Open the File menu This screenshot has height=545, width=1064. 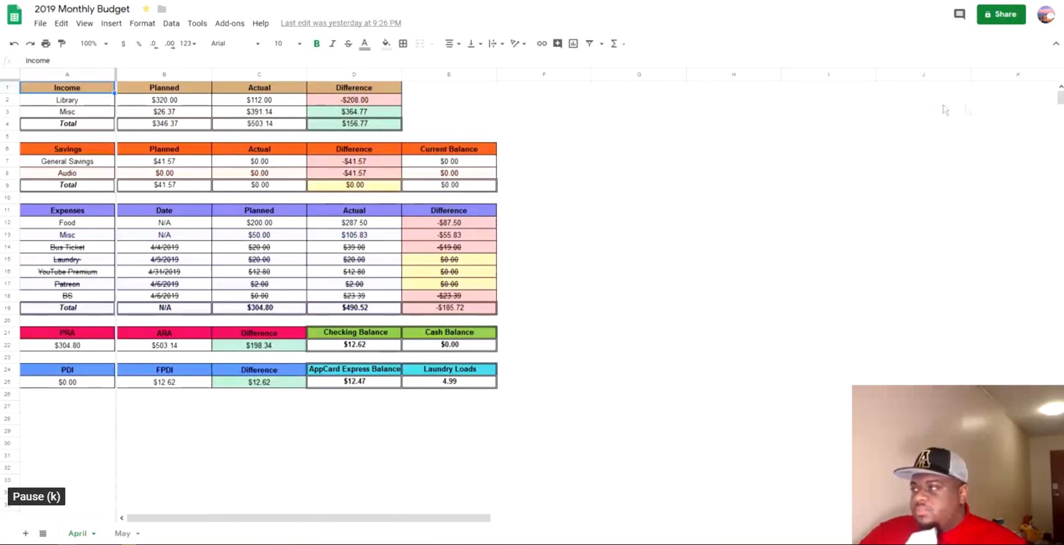click(40, 23)
